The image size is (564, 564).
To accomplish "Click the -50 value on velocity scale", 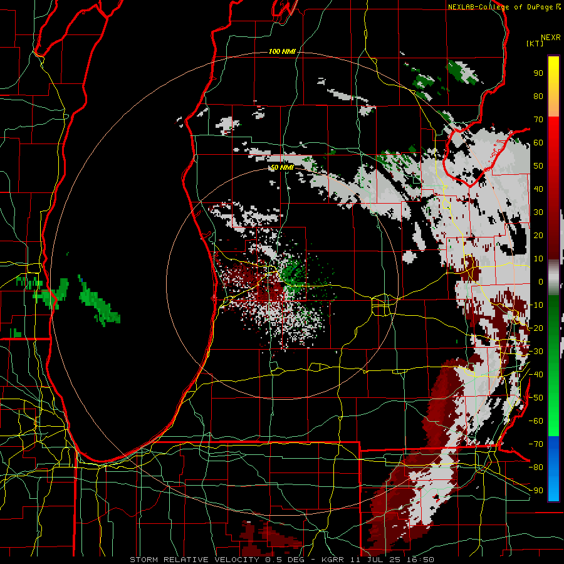I will click(x=536, y=398).
